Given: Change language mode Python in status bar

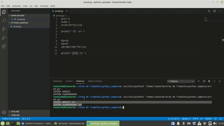Looking at the screenshot, I should pyautogui.click(x=209, y=119).
